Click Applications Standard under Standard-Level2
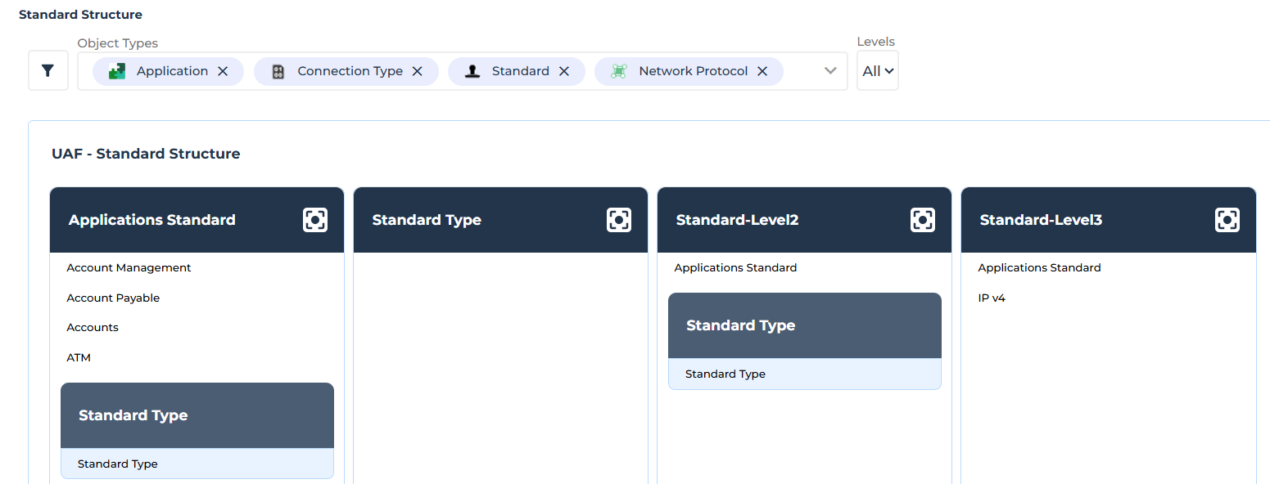Screen dimensions: 1270x484 click(x=735, y=268)
